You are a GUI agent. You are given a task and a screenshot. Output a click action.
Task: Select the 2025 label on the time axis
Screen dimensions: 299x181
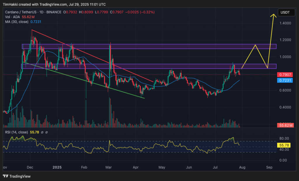click(x=57, y=168)
